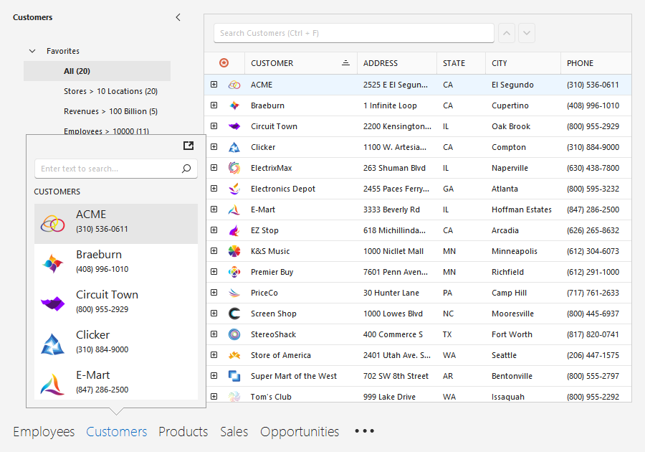645x452 pixels.
Task: Click the StereoShack logo icon
Action: (234, 334)
